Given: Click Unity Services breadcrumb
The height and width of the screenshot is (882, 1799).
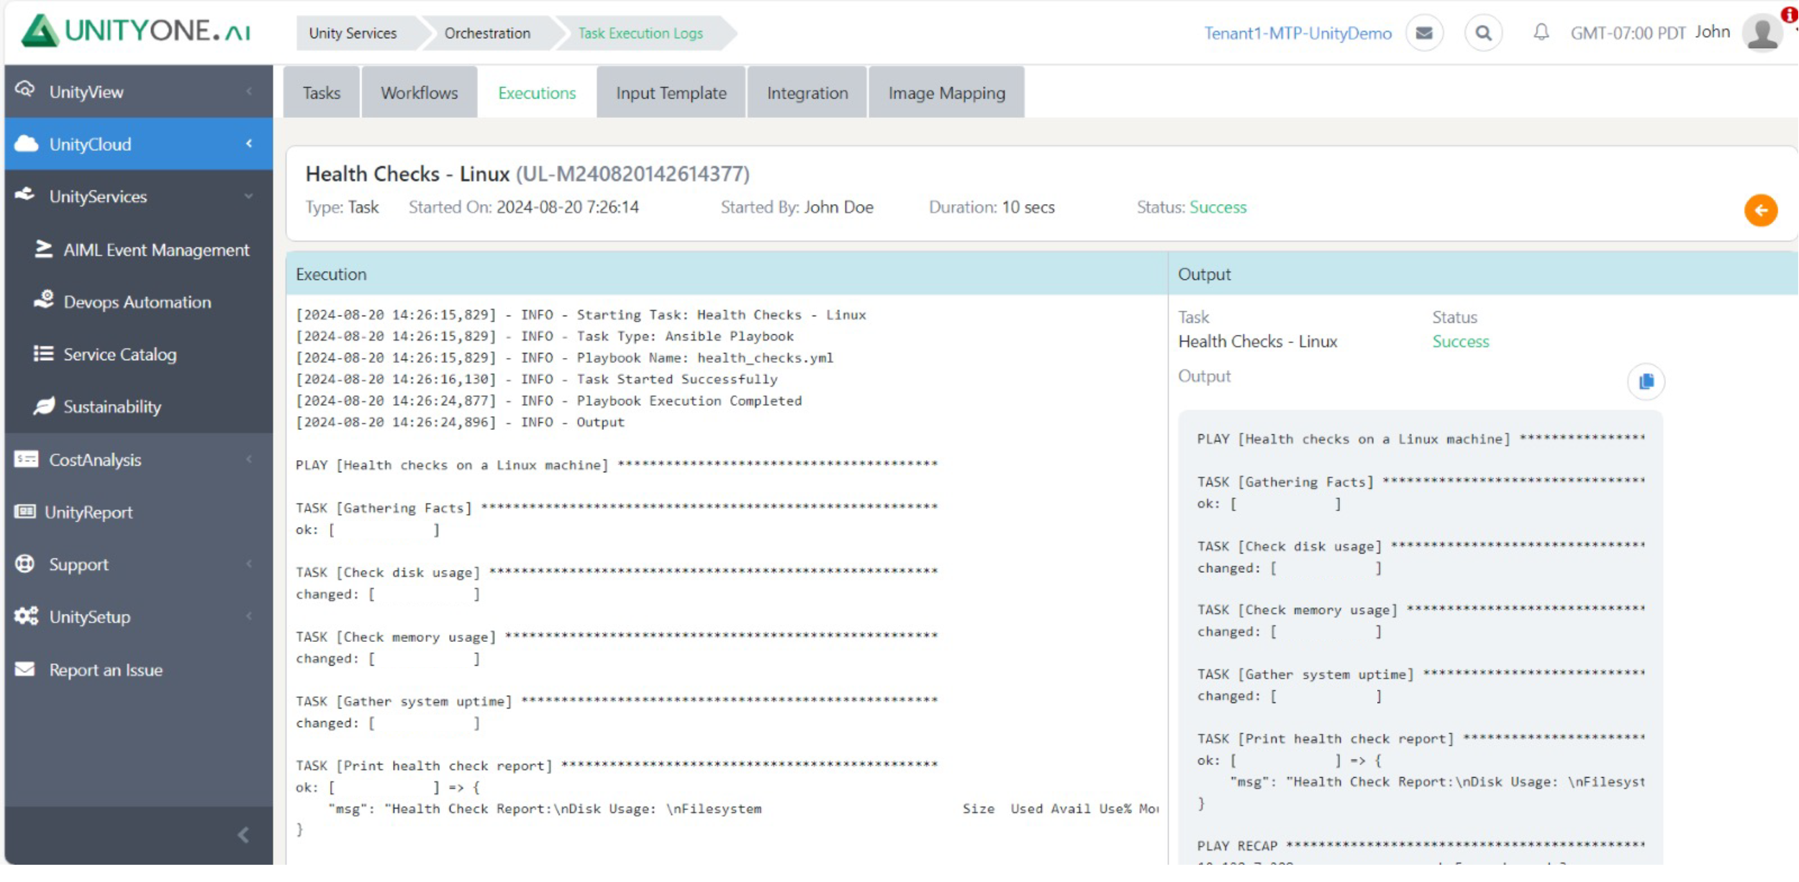Looking at the screenshot, I should [x=353, y=33].
